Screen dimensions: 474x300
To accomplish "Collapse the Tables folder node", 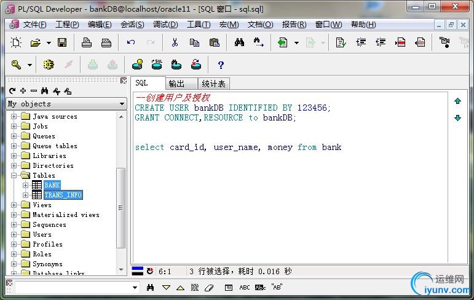I will pyautogui.click(x=14, y=175).
